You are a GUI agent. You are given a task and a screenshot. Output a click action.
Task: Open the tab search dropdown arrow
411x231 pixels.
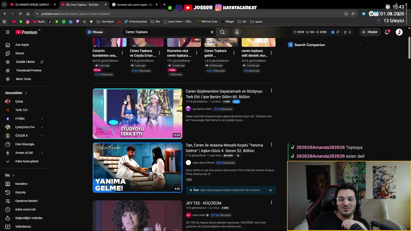4,5
